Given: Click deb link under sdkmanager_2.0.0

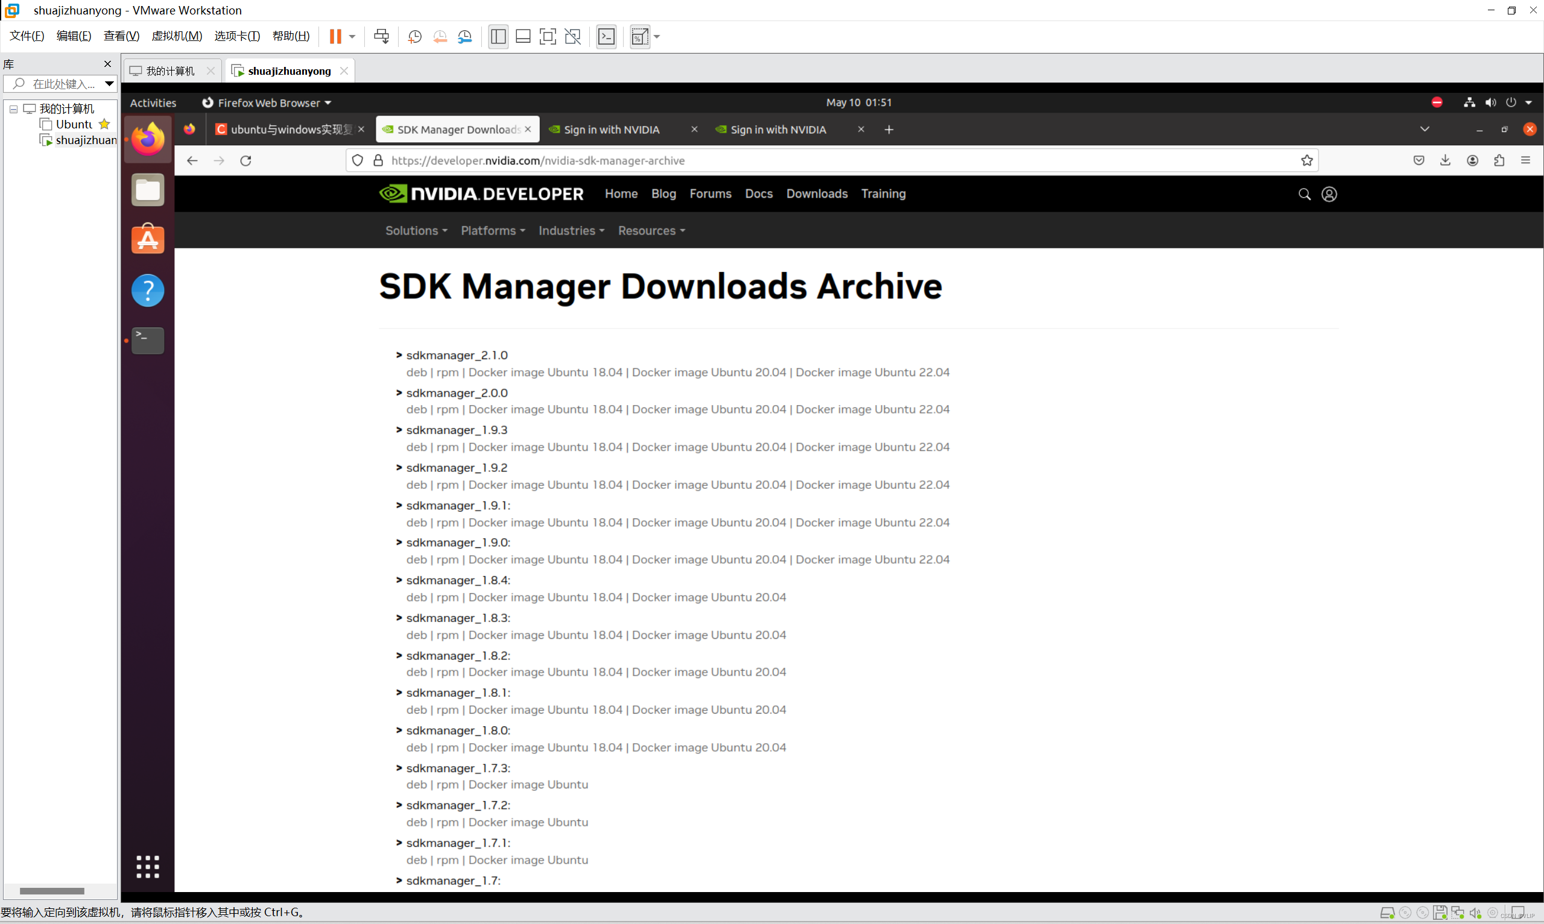Looking at the screenshot, I should (416, 409).
